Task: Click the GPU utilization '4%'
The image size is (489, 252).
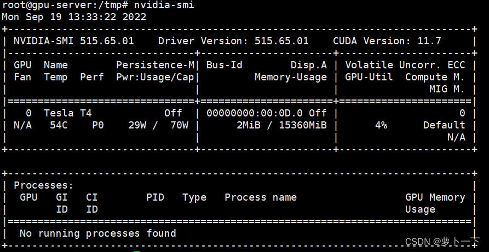Action: coord(381,125)
